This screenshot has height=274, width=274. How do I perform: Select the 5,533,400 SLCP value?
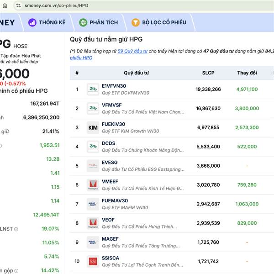[x=208, y=147]
